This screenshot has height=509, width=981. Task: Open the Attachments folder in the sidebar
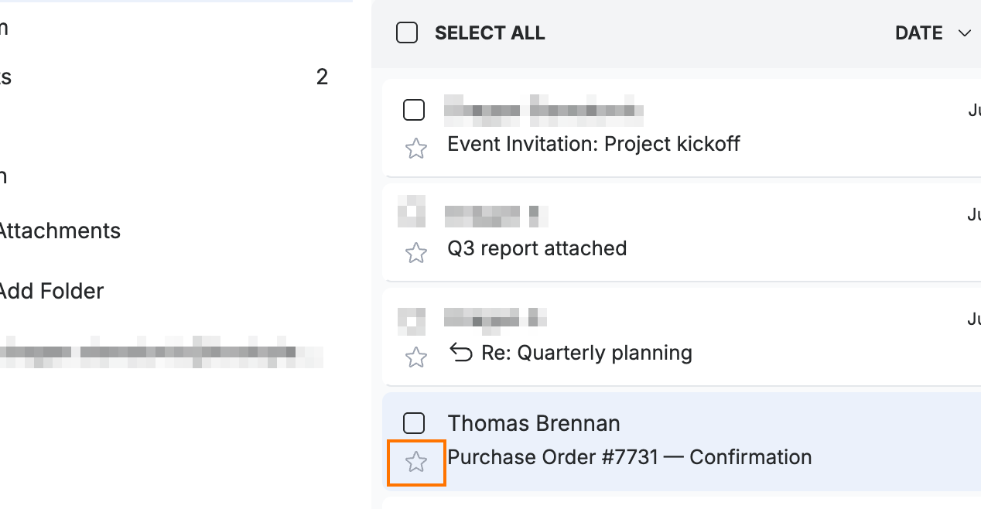pos(59,231)
